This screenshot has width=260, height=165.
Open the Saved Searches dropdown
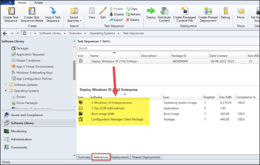pyautogui.click(x=74, y=15)
